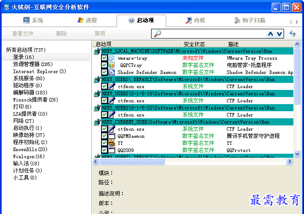Select 系统服务 (80) category
The width and height of the screenshot is (304, 214).
point(29,78)
